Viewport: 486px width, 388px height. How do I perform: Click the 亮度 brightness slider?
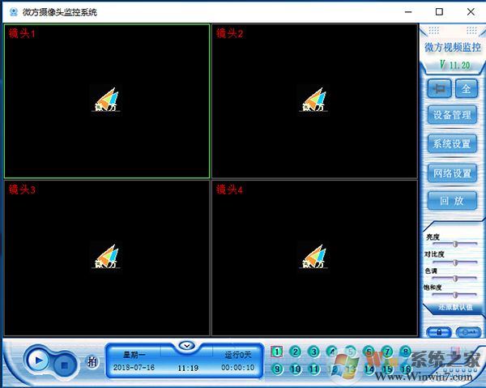[455, 244]
